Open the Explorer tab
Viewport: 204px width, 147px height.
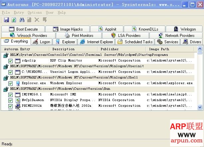tap(65, 42)
